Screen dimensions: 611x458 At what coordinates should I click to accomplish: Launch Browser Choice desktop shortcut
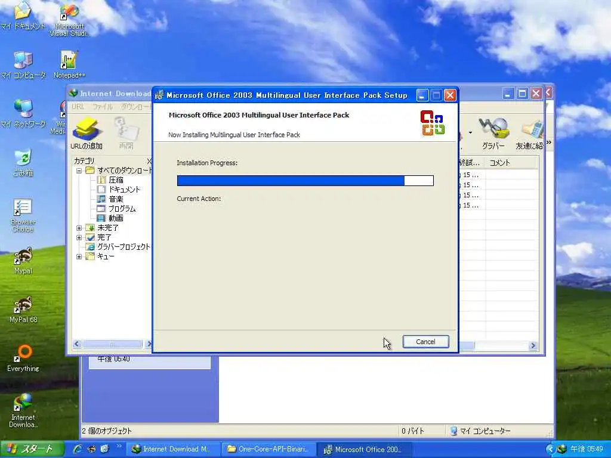tap(23, 215)
